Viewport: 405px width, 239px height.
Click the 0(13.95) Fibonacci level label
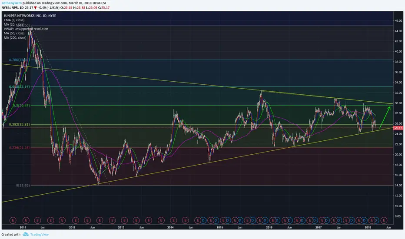(23, 185)
